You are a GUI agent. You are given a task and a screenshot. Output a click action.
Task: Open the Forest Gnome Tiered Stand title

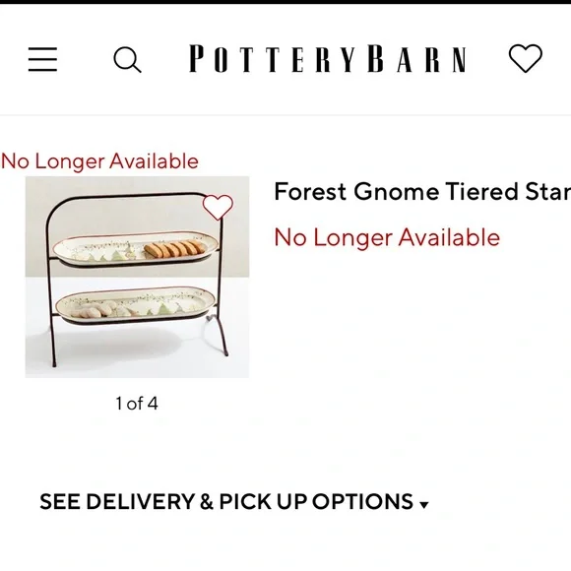click(422, 192)
